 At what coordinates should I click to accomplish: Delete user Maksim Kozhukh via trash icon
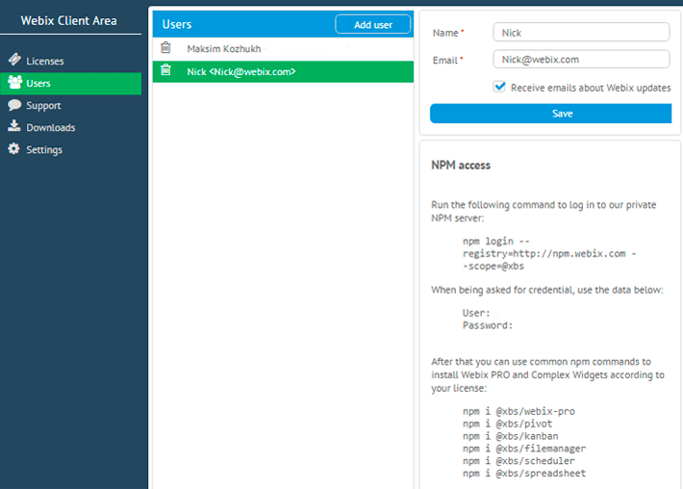pyautogui.click(x=165, y=47)
